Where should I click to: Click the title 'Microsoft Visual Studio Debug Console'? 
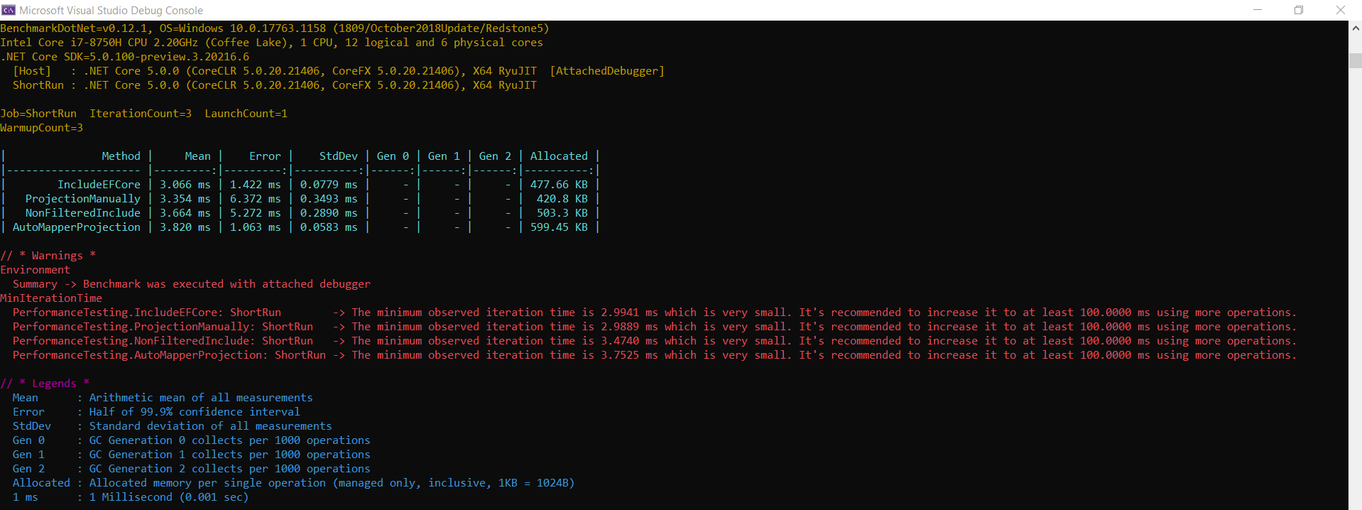click(111, 11)
